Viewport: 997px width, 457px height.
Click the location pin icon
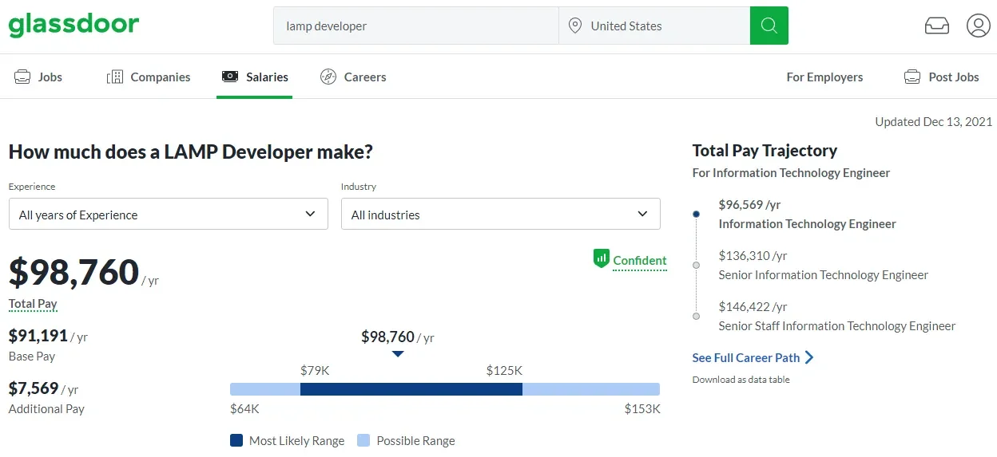[574, 26]
